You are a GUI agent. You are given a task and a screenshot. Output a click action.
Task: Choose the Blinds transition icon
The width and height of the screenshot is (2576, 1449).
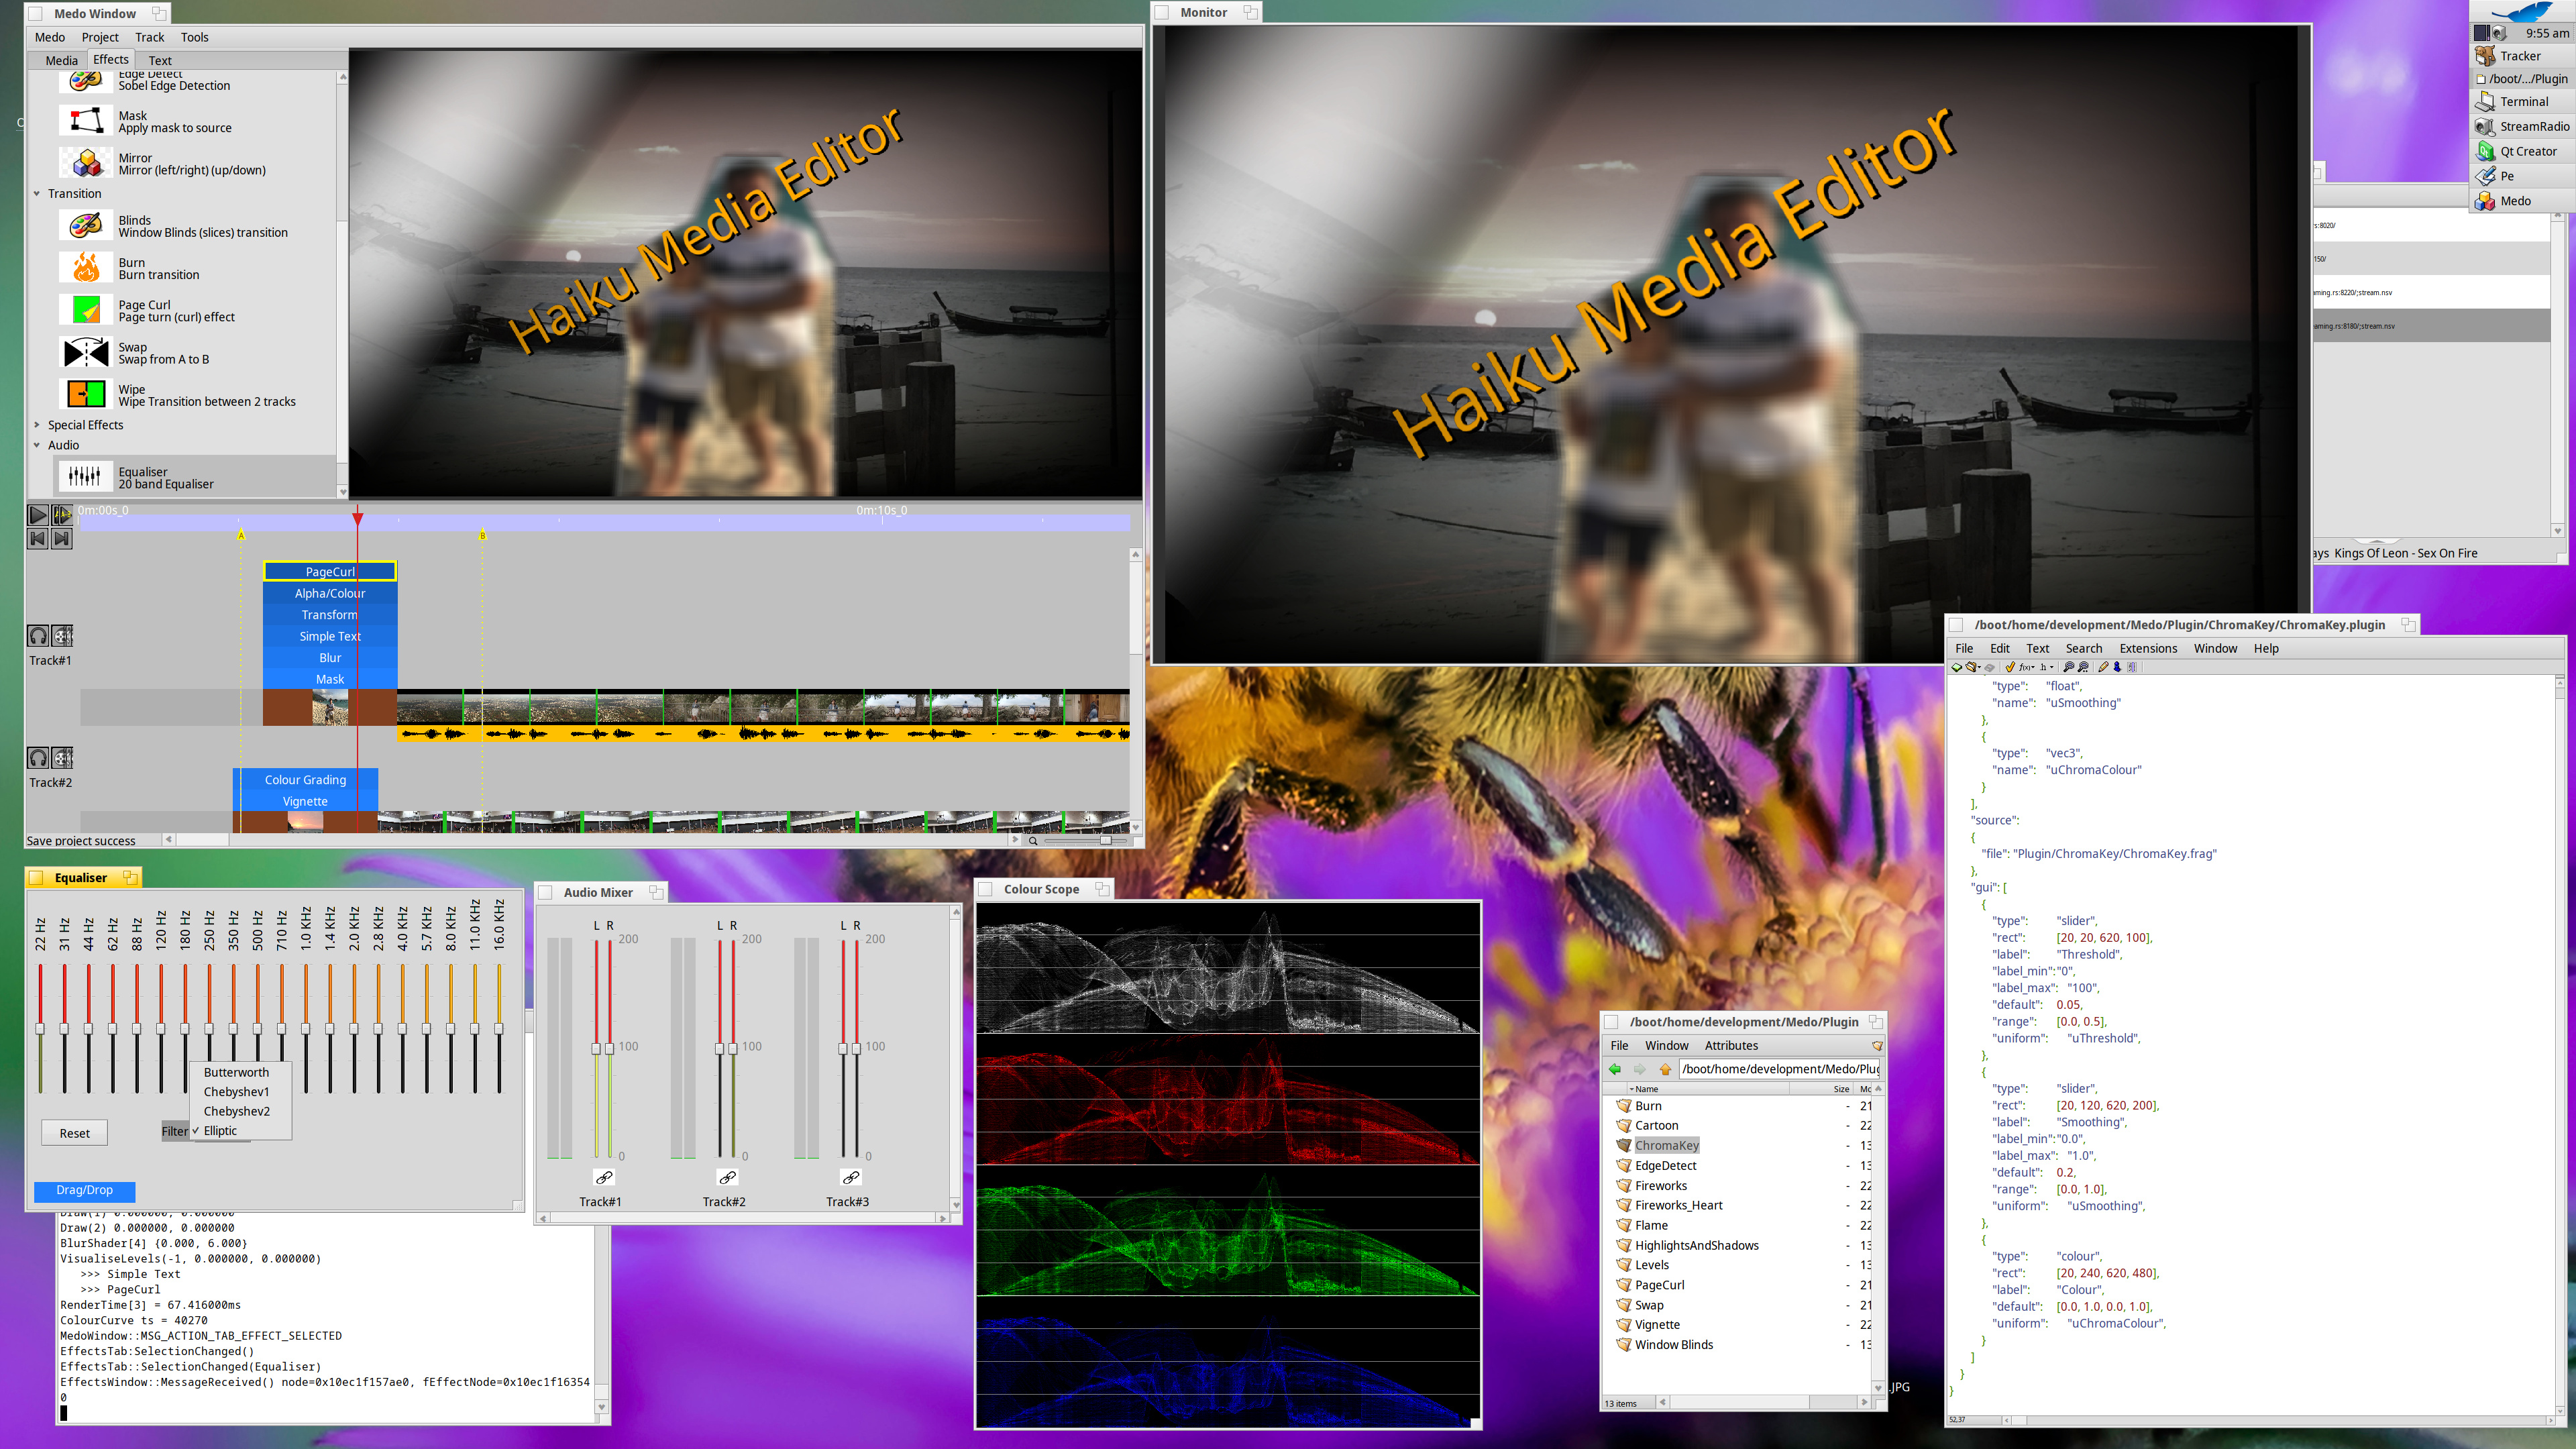86,225
